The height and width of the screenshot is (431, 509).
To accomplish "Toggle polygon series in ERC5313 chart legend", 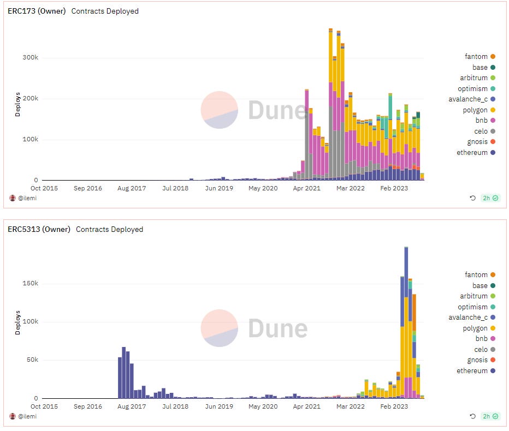I will click(x=479, y=328).
